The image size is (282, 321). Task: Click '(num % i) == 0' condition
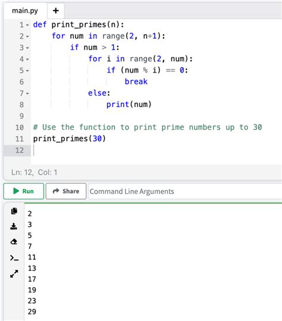coord(152,70)
